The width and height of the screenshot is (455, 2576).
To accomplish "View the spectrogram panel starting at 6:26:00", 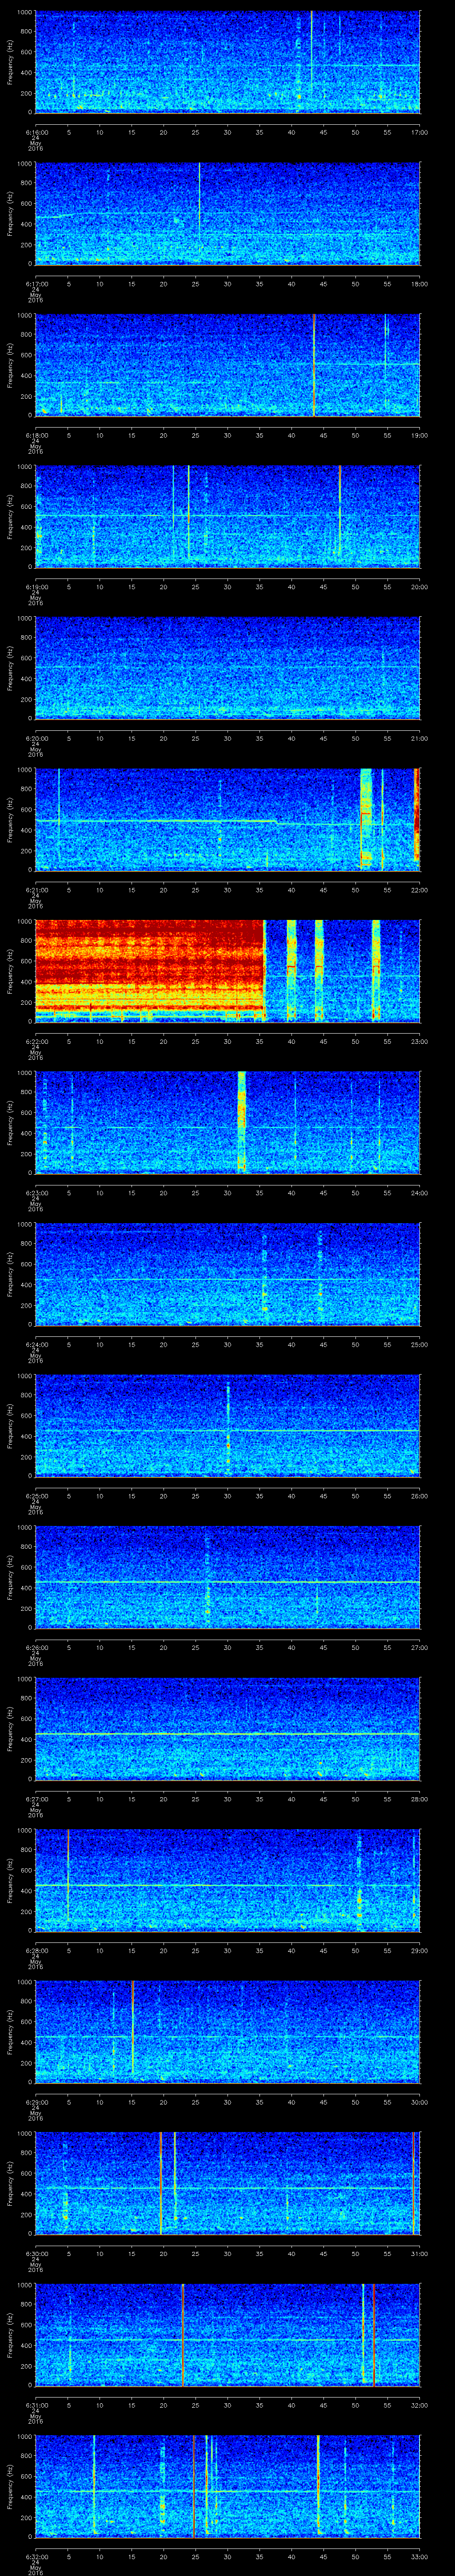I will pyautogui.click(x=228, y=1577).
